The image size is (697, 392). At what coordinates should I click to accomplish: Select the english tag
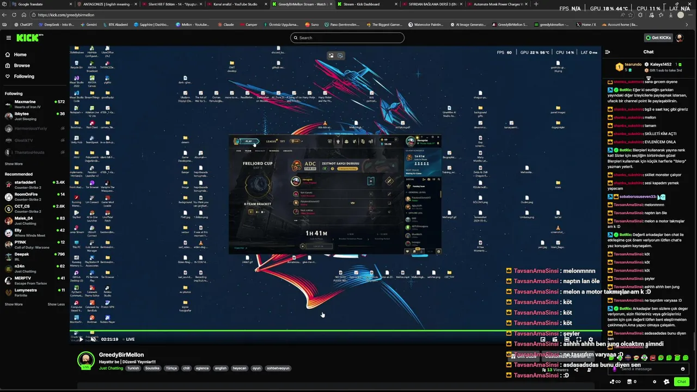coord(221,368)
